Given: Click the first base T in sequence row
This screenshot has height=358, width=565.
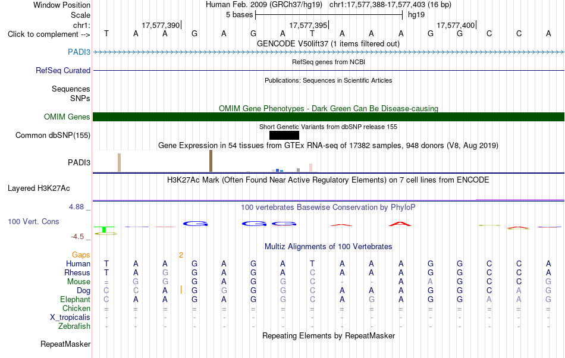Looking at the screenshot, I should pos(106,33).
